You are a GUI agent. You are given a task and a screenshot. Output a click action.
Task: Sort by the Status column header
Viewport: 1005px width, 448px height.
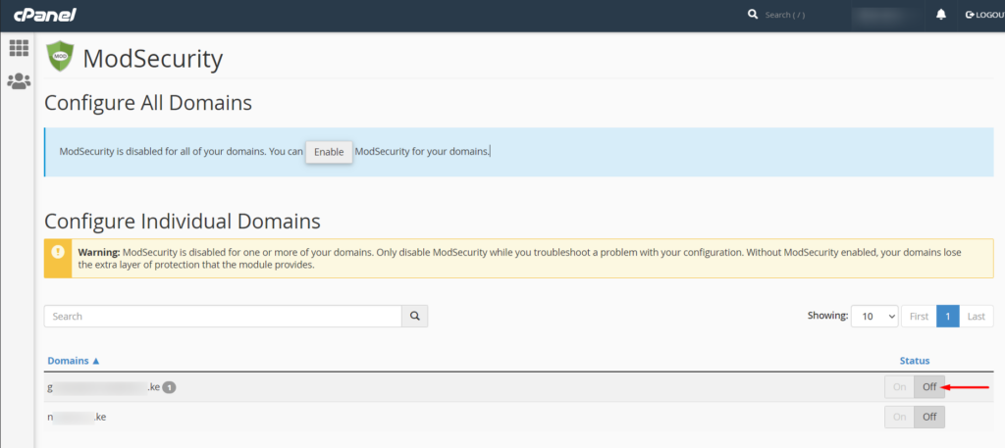915,361
